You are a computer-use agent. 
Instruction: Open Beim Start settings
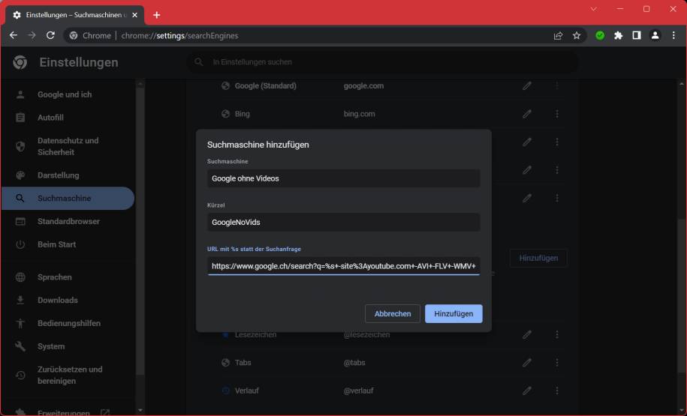(56, 244)
